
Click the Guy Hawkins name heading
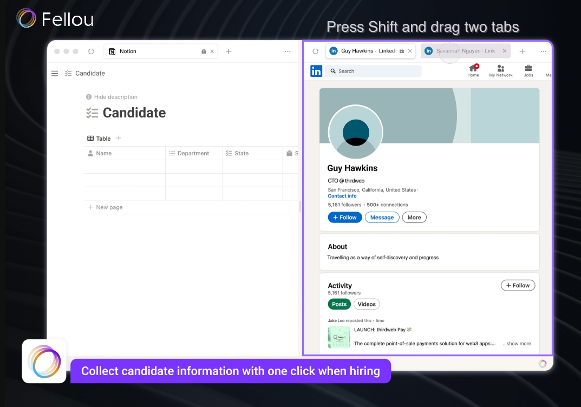pos(352,168)
